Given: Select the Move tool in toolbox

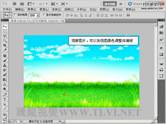Looking at the screenshot, I should click(x=5, y=26).
